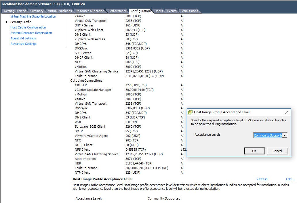297x203 pixels.
Task: Open Advanced Settings link
Action: (23, 44)
